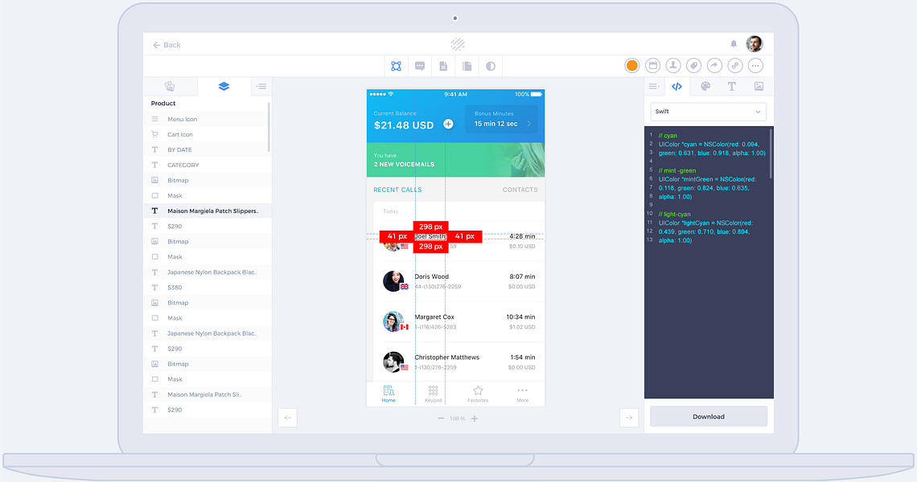Open the single document page icon
Viewport: 917px width, 482px height.
click(x=443, y=66)
